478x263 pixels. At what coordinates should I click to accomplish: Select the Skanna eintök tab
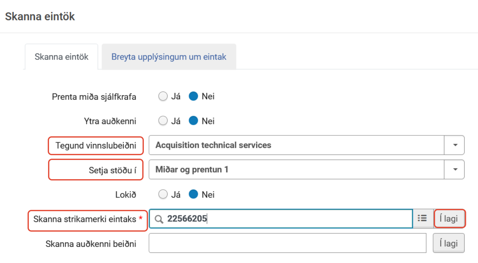tap(62, 57)
